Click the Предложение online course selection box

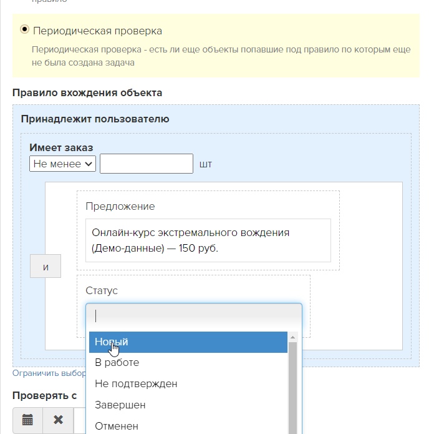208,240
